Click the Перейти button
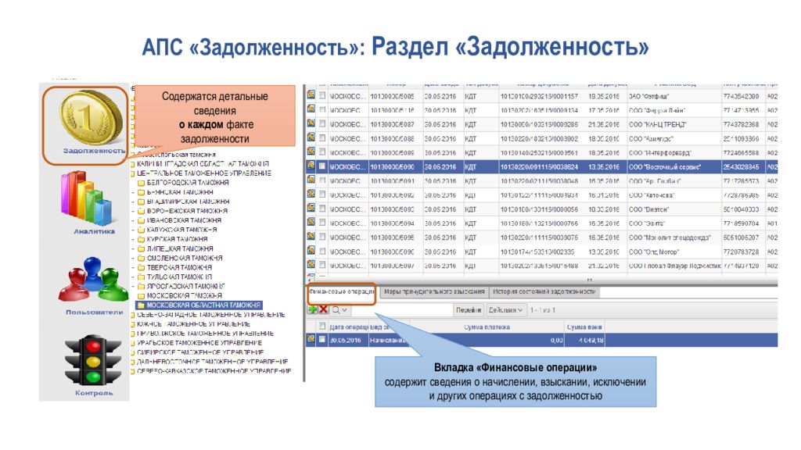 [x=469, y=309]
